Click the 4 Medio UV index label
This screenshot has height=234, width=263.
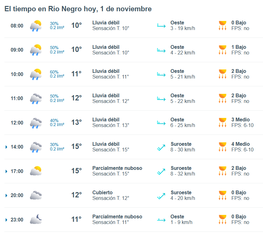[240, 144]
